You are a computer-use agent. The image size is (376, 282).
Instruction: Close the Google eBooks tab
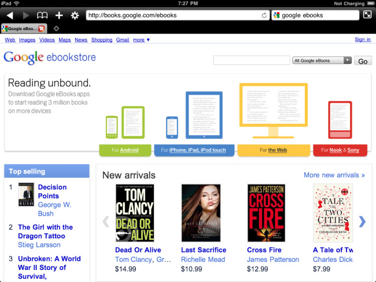(x=42, y=29)
